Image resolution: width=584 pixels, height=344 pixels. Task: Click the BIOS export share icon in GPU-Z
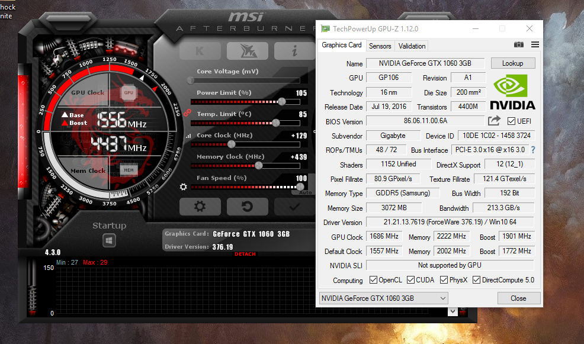[x=494, y=121]
